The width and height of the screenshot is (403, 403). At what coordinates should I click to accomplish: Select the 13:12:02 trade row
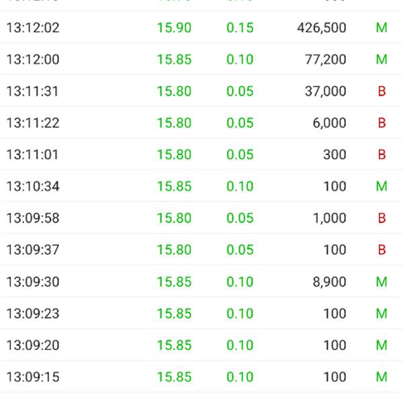point(201,28)
